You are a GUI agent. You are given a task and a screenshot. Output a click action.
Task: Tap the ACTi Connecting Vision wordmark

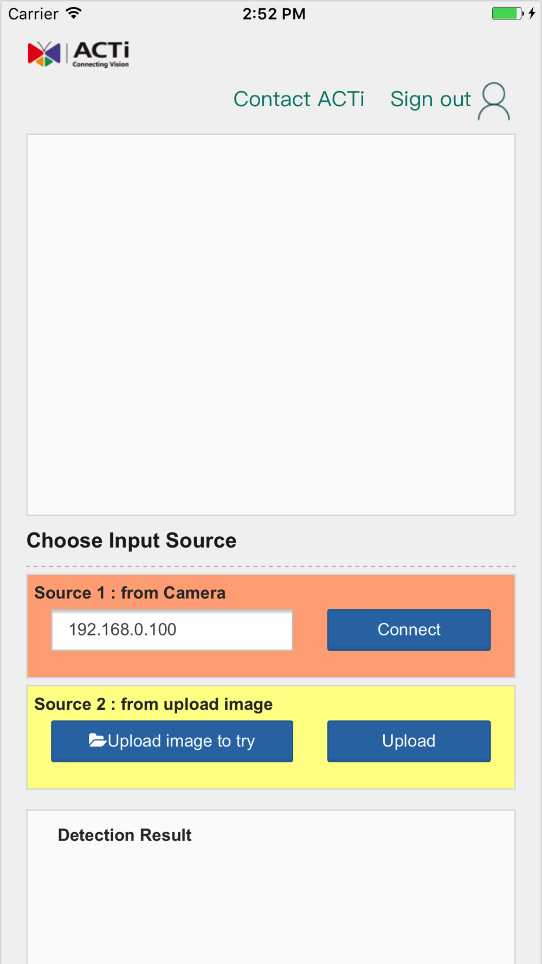(101, 54)
